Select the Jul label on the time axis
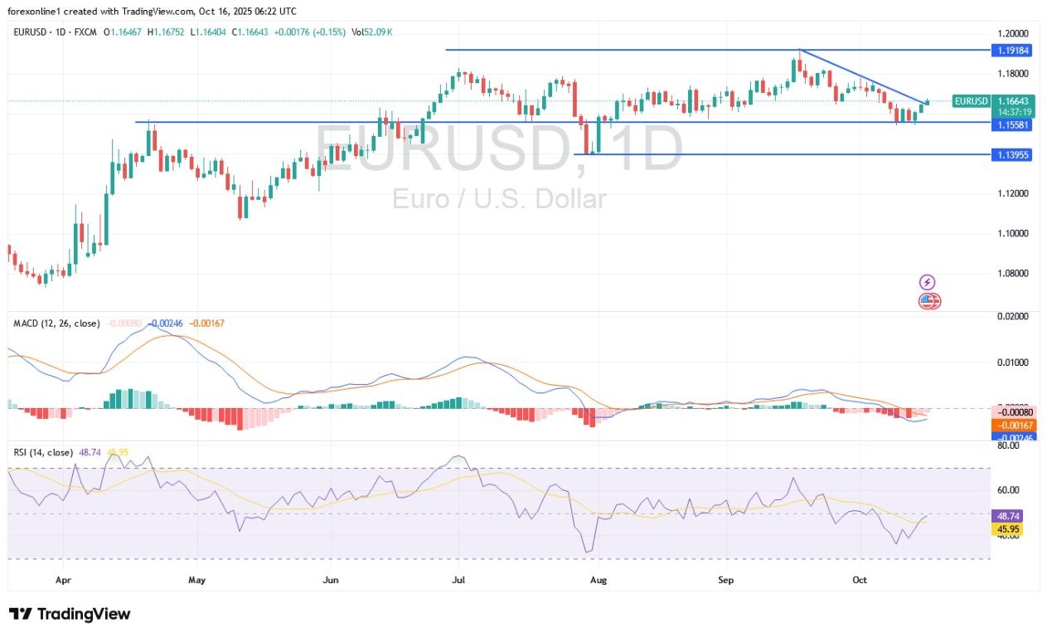 click(458, 580)
